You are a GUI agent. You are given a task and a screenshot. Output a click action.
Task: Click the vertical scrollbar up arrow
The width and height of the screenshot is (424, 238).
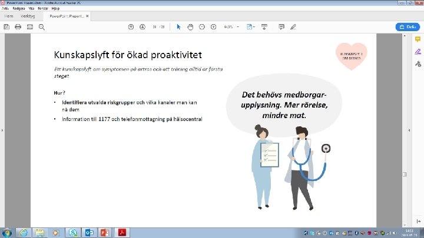click(x=405, y=36)
